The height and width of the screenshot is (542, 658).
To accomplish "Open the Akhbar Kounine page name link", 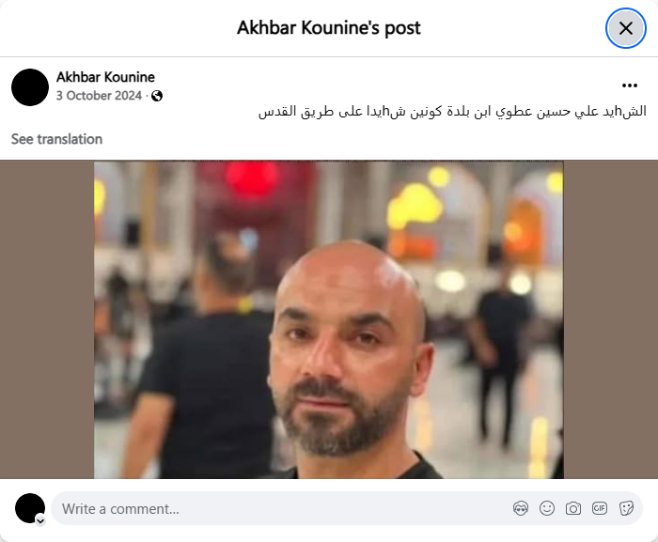I will [x=105, y=77].
